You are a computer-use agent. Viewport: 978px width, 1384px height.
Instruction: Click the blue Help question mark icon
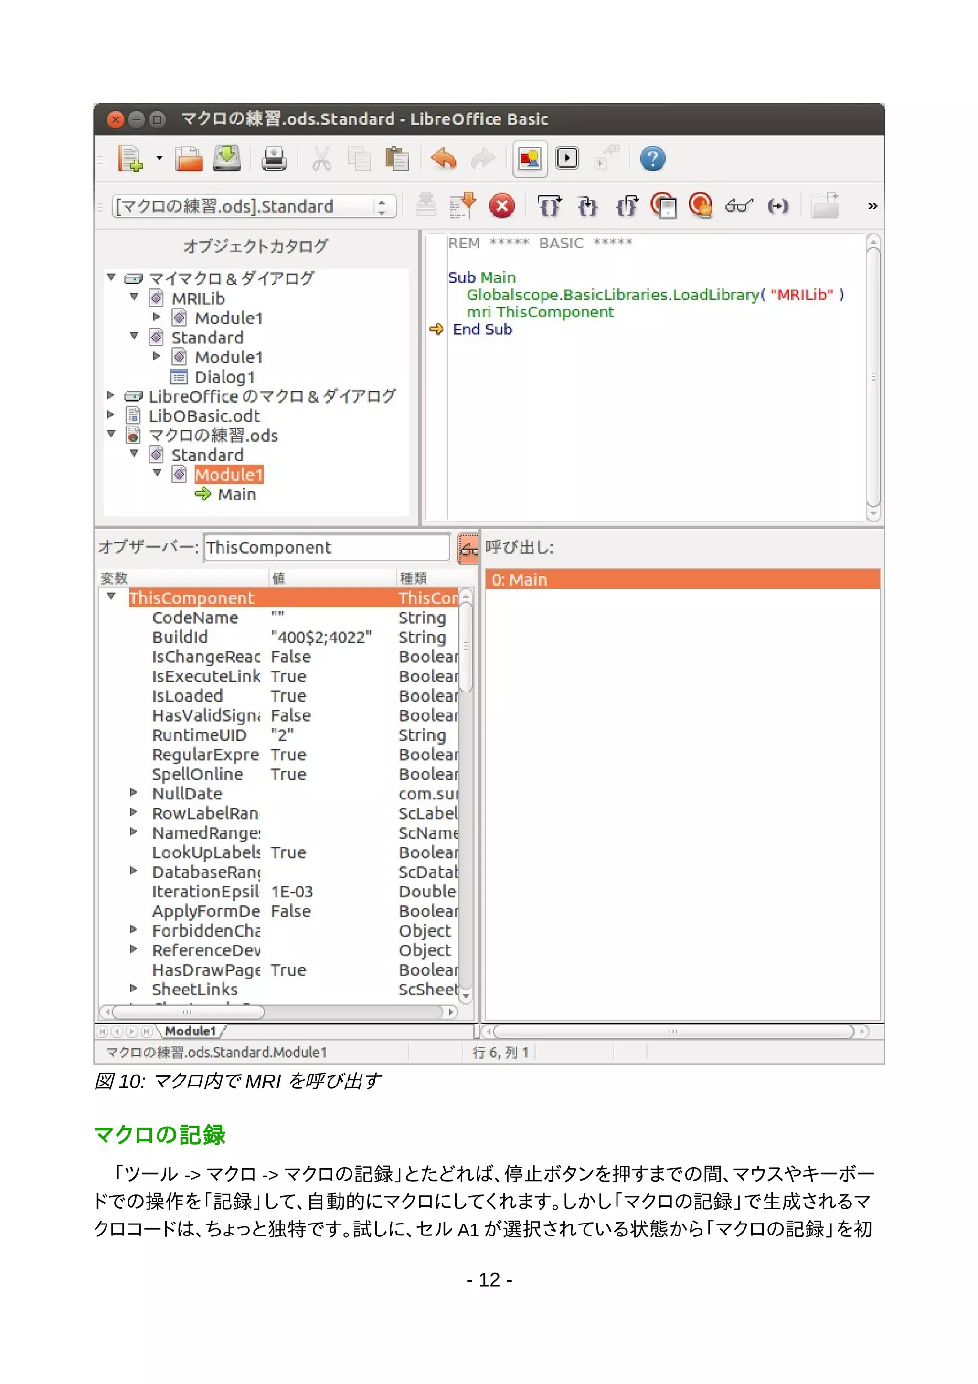pos(653,159)
